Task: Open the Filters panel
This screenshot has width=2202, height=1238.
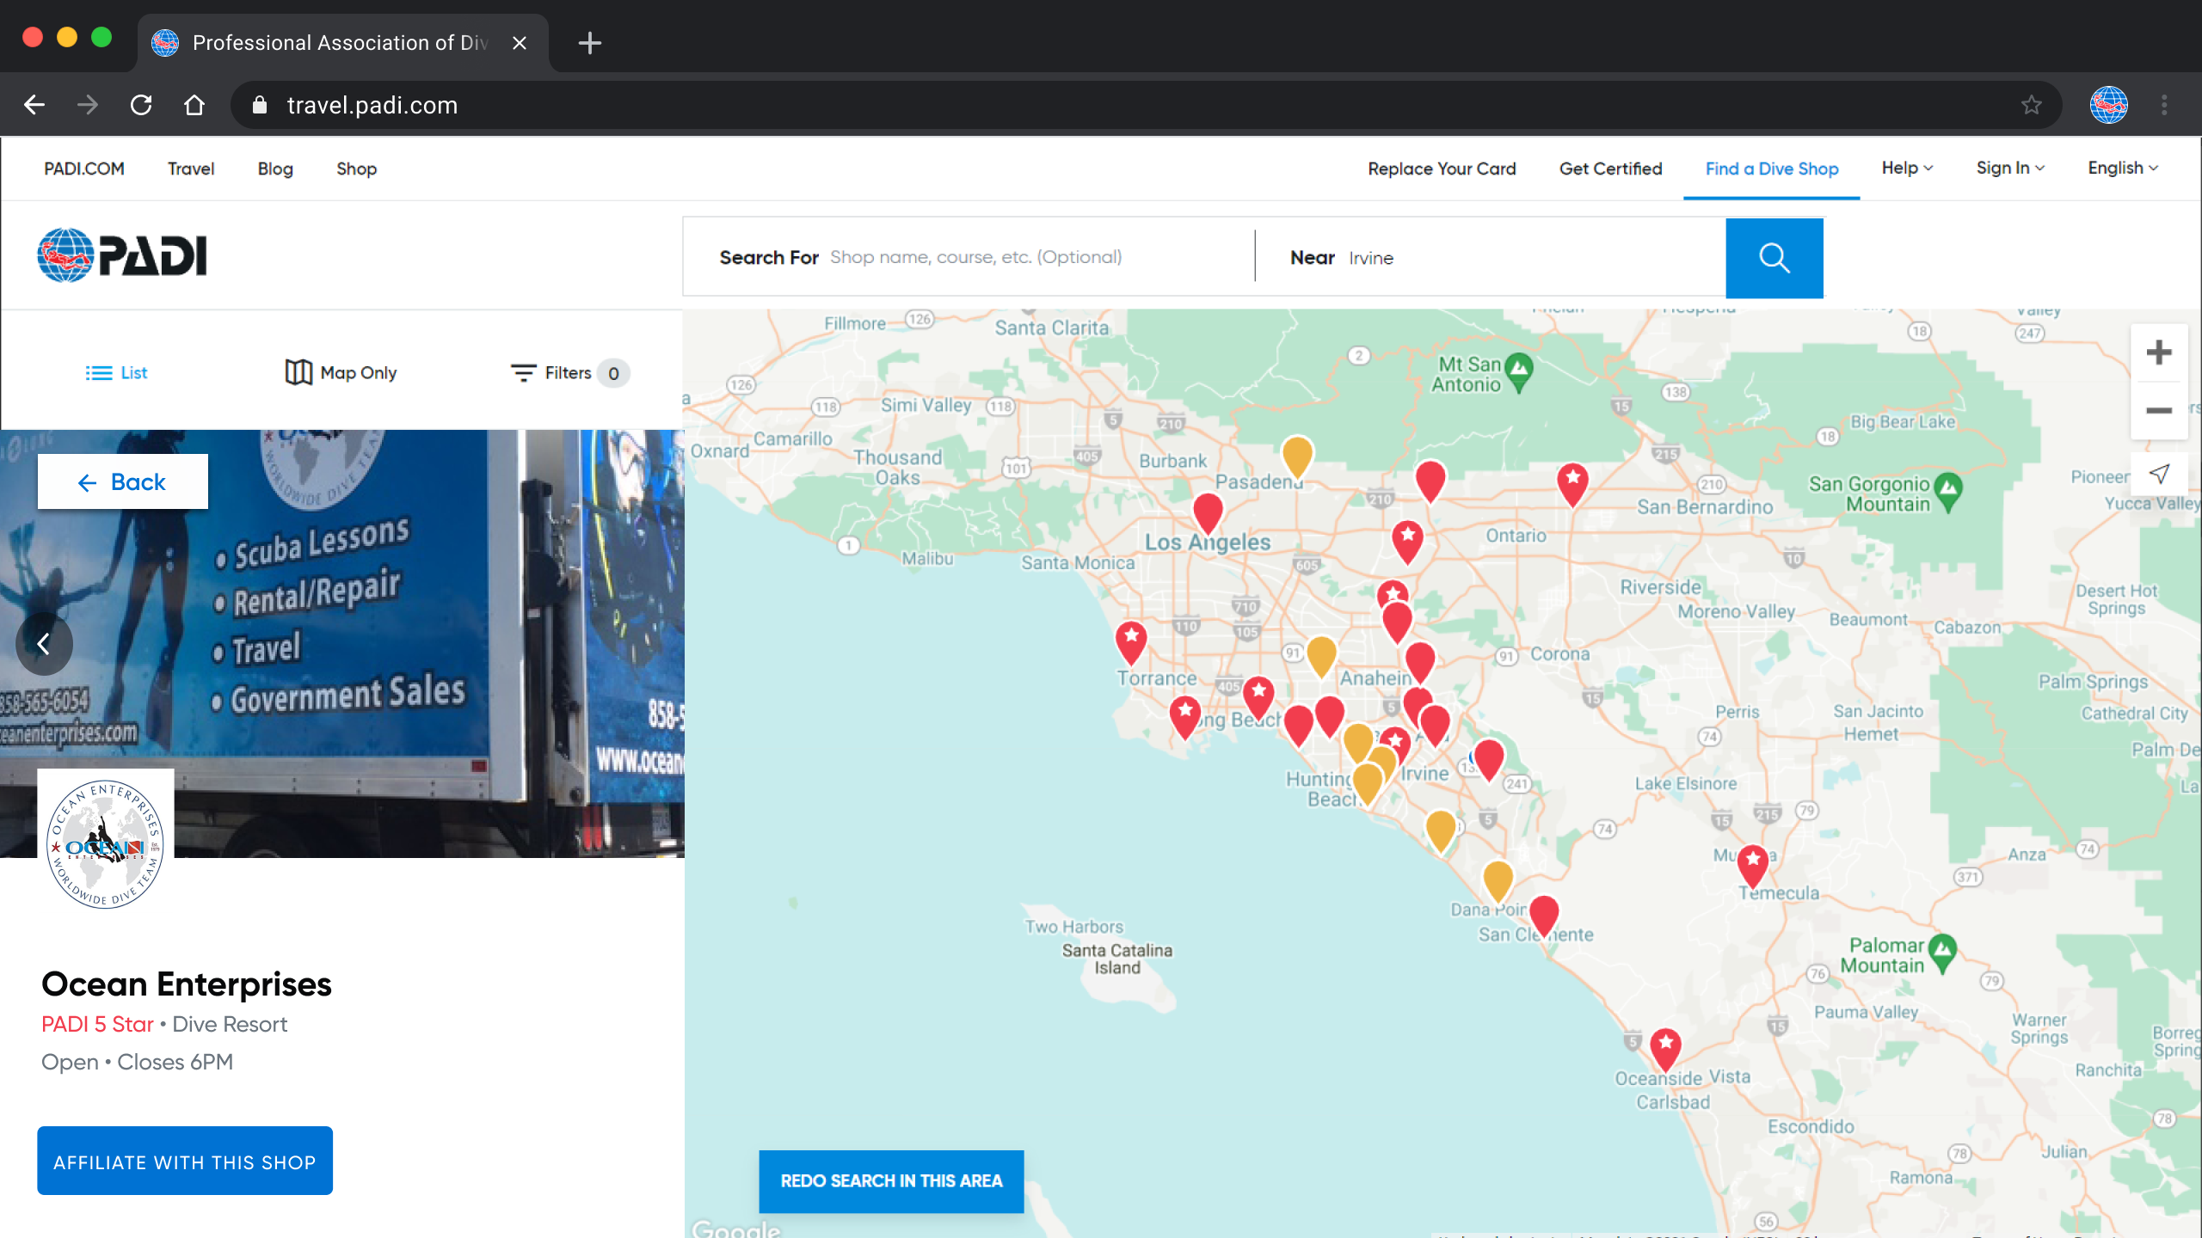Action: pos(569,373)
